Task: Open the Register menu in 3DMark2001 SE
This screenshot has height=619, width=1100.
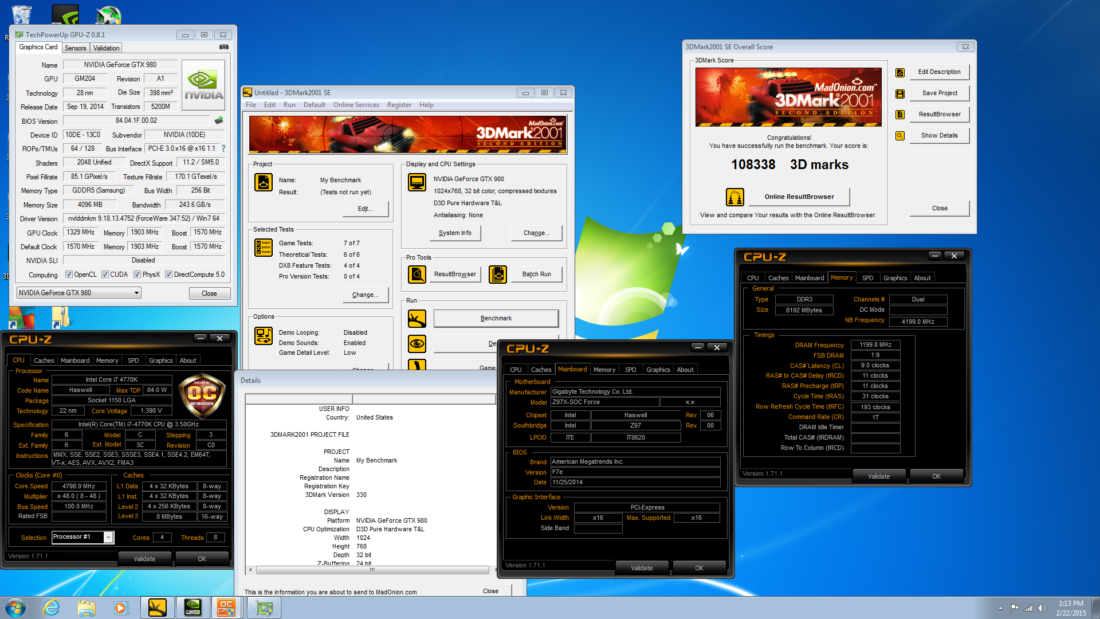Action: click(399, 105)
